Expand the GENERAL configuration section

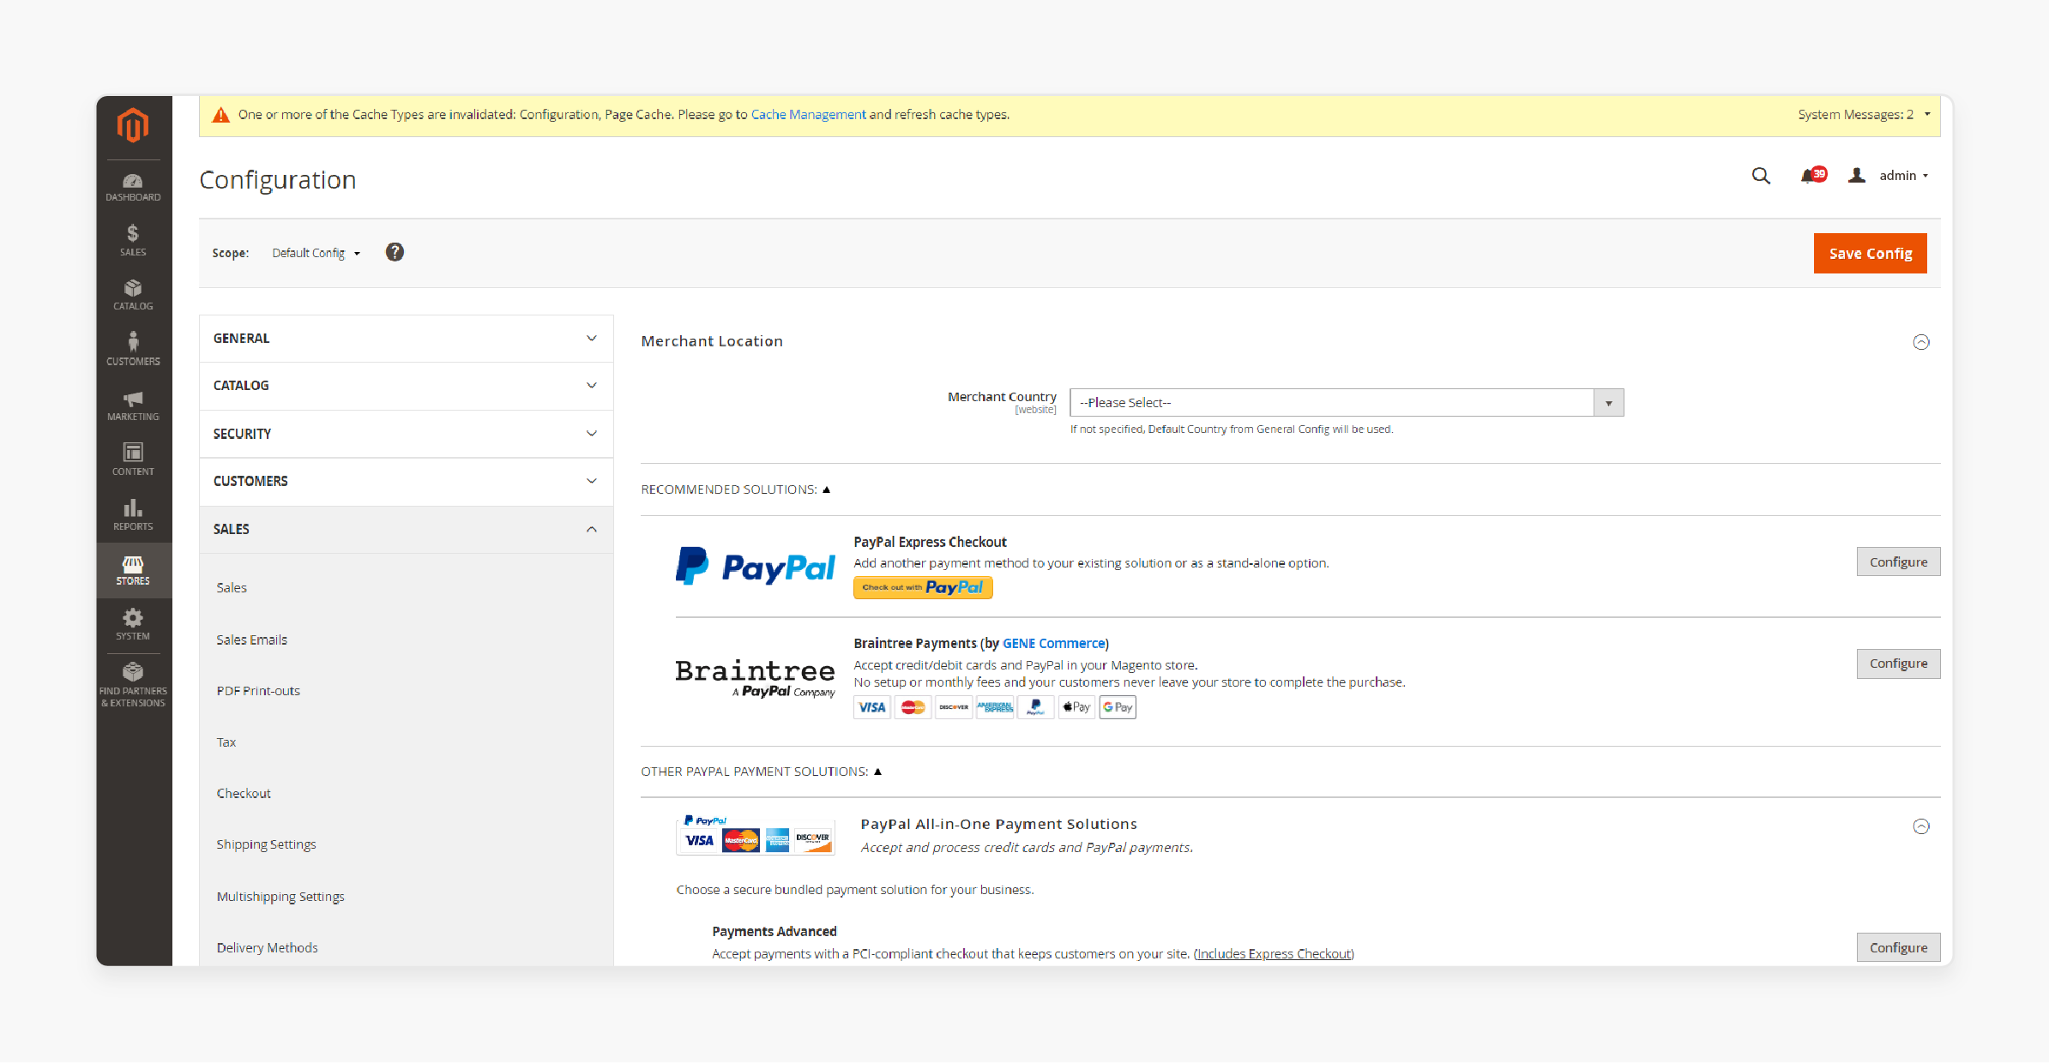(405, 339)
